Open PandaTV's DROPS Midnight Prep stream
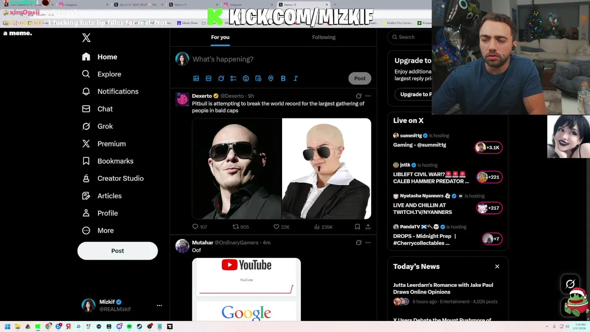590x332 pixels. pyautogui.click(x=425, y=239)
